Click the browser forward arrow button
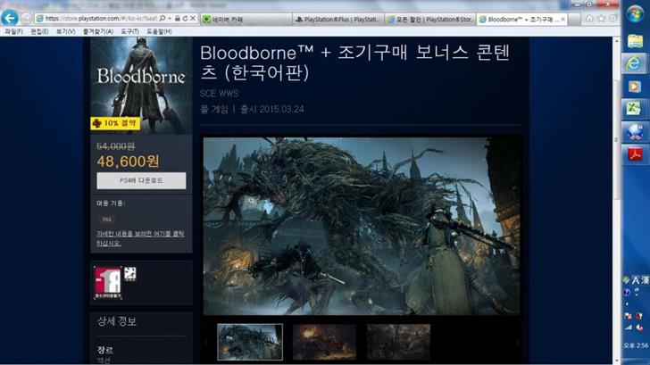This screenshot has width=650, height=365. (x=25, y=19)
